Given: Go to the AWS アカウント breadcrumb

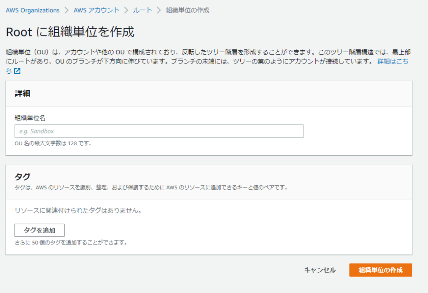Looking at the screenshot, I should point(96,10).
